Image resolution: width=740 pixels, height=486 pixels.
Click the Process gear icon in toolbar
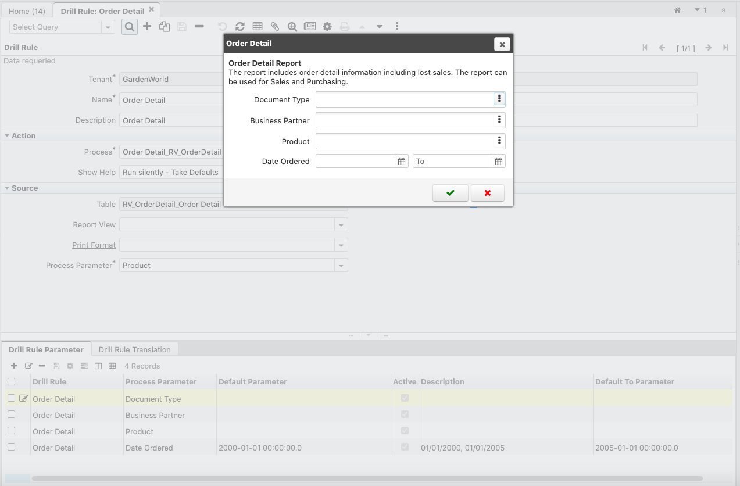[327, 27]
